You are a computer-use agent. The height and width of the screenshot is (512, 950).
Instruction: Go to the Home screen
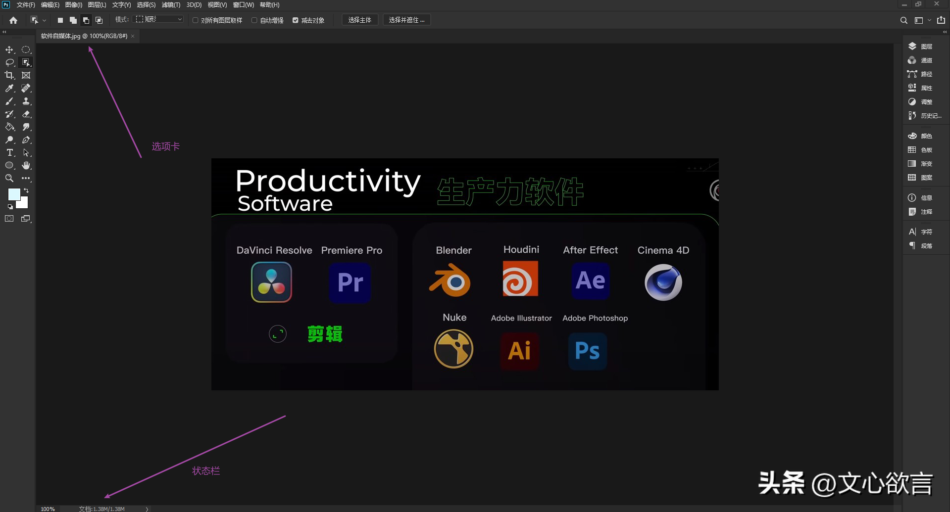(13, 20)
